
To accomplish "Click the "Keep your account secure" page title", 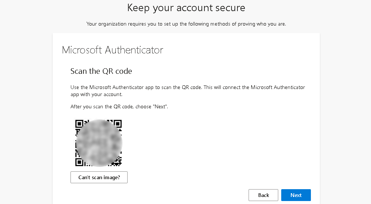I will point(186,8).
